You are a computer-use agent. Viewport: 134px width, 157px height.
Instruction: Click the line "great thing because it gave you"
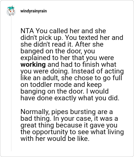click(69, 125)
